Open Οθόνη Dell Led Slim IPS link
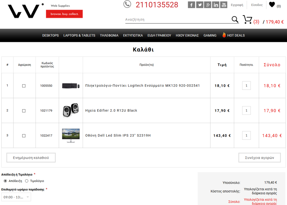This screenshot has width=287, height=205. coord(118,136)
